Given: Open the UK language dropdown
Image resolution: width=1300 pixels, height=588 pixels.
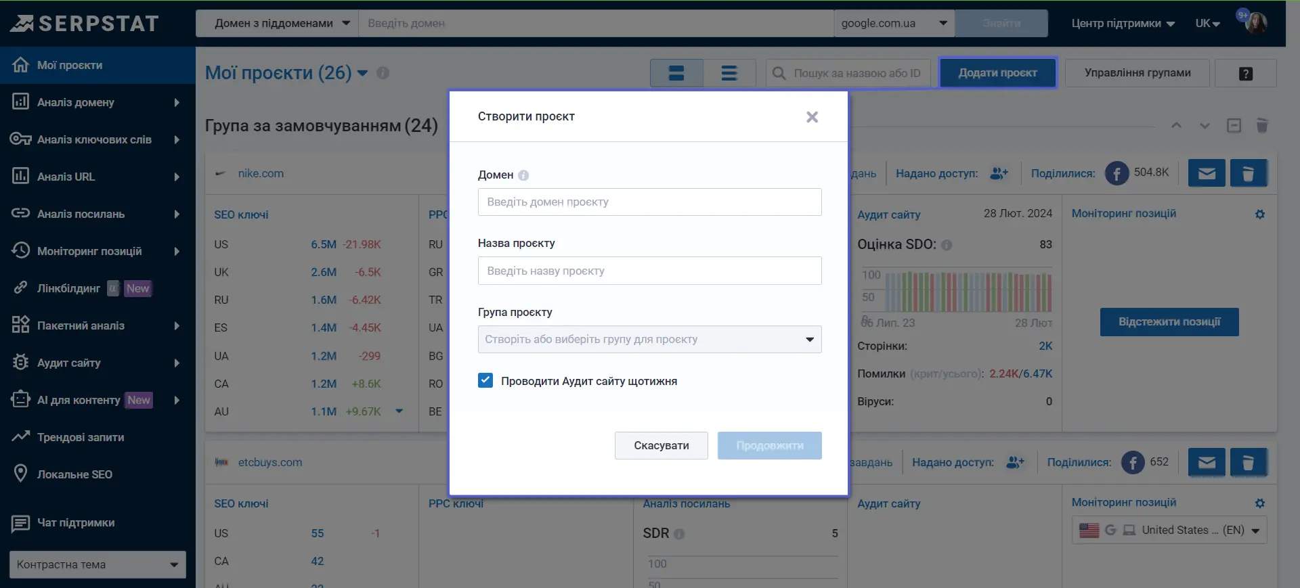Looking at the screenshot, I should coord(1207,23).
